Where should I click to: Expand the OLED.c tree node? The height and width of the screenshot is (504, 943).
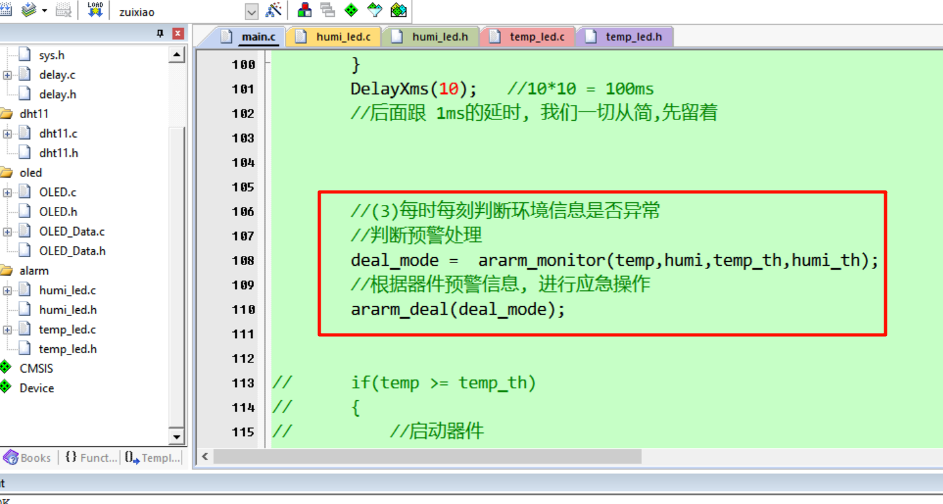pyautogui.click(x=7, y=193)
